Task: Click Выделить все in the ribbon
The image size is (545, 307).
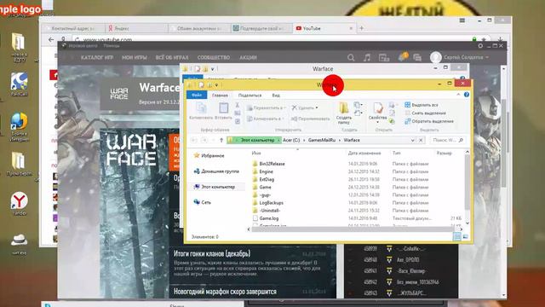Action: [422, 105]
